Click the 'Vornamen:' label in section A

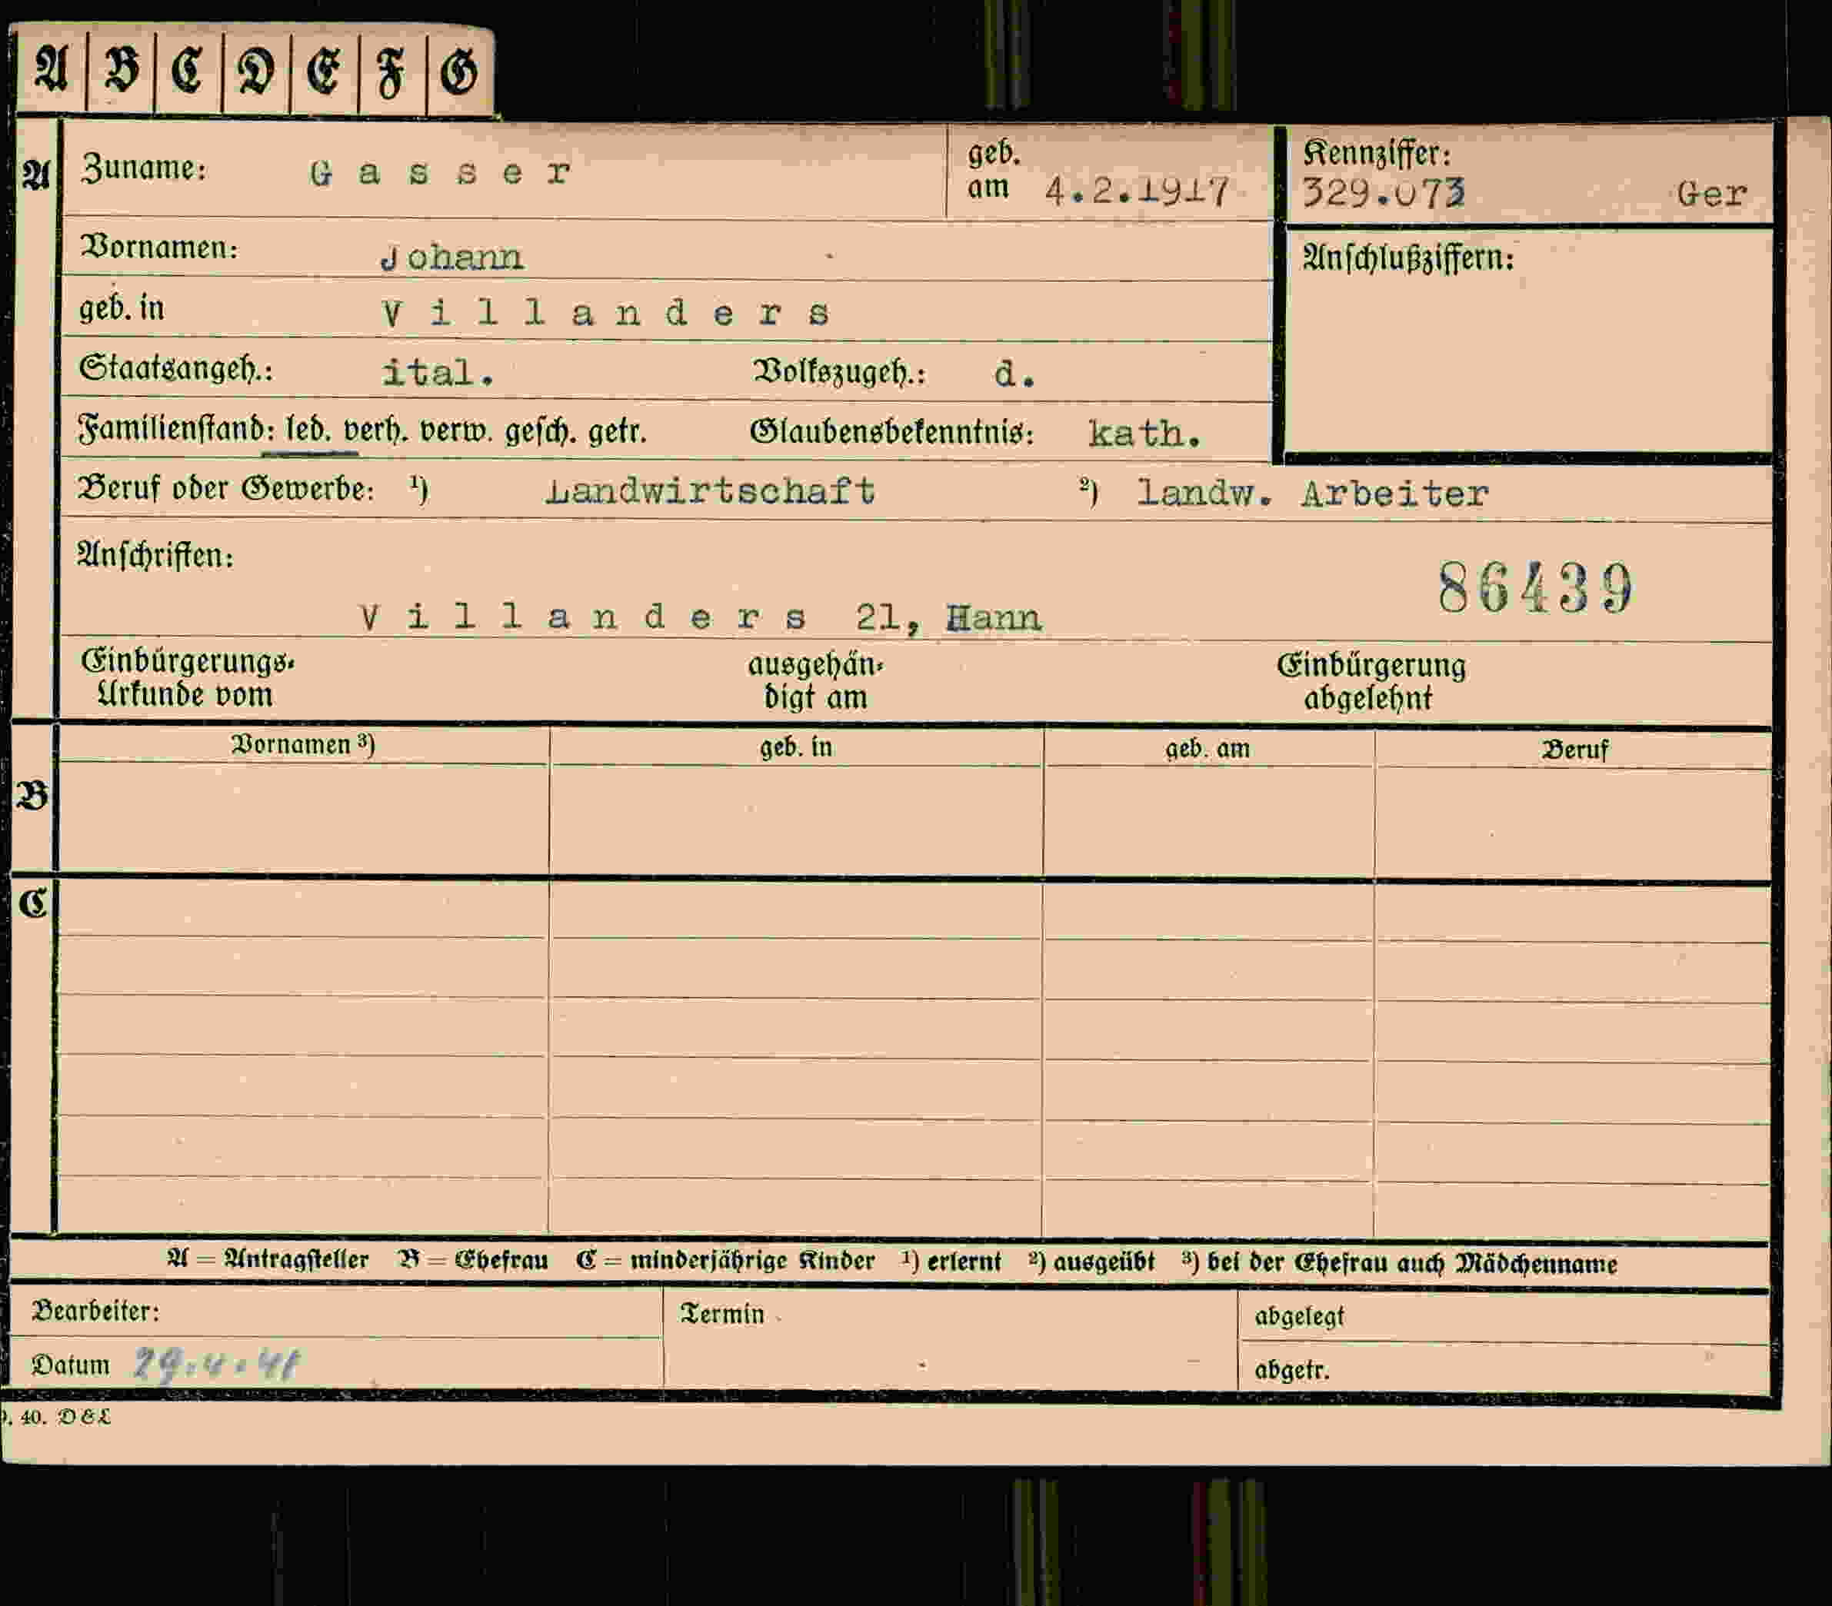tap(159, 246)
